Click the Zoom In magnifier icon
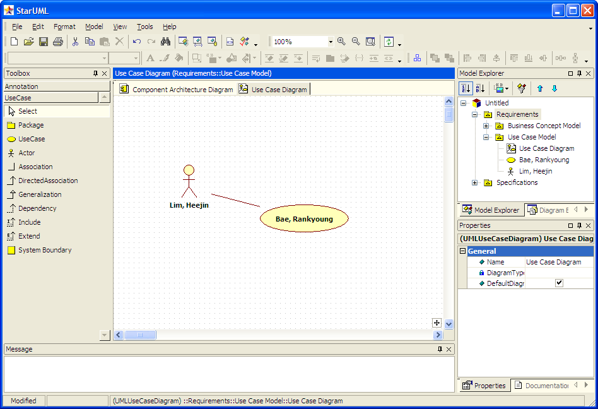The height and width of the screenshot is (409, 598). (341, 42)
